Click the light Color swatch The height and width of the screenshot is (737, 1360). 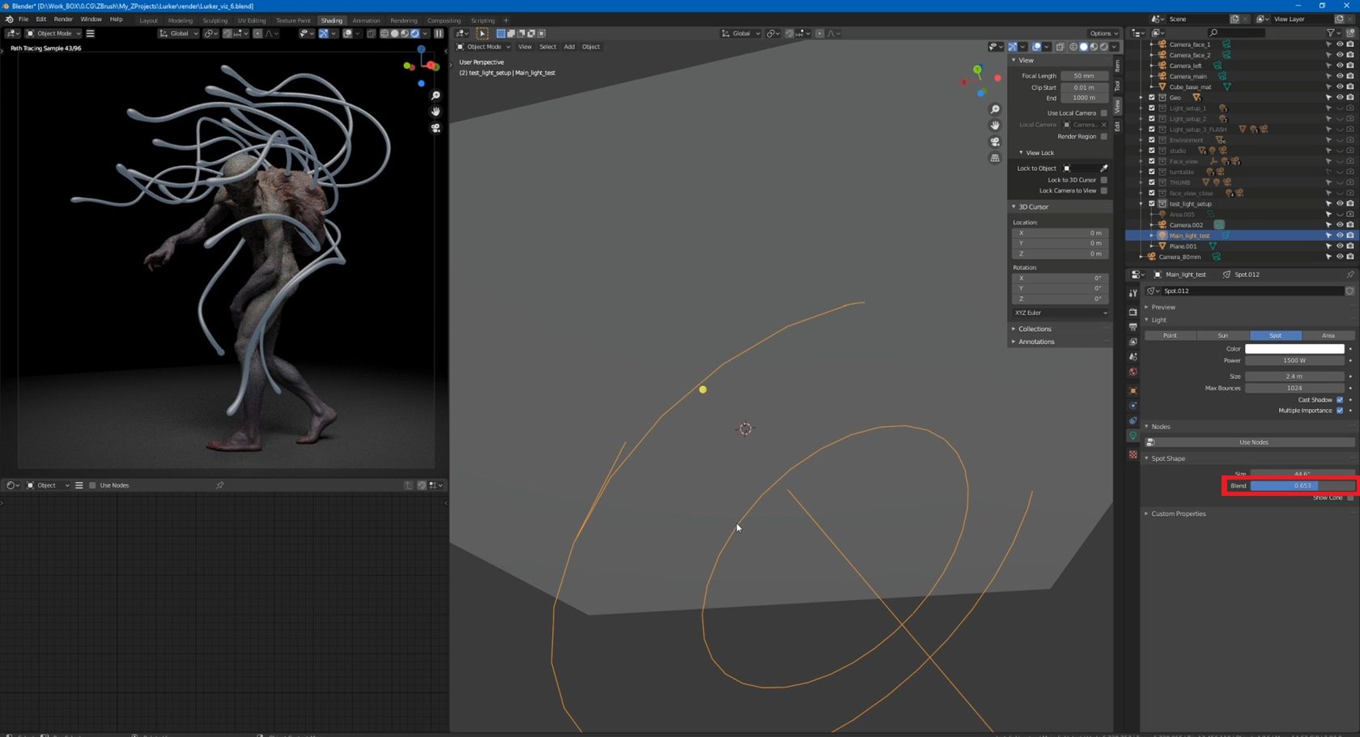click(x=1294, y=349)
